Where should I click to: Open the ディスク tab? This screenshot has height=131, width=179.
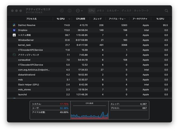click(127, 11)
